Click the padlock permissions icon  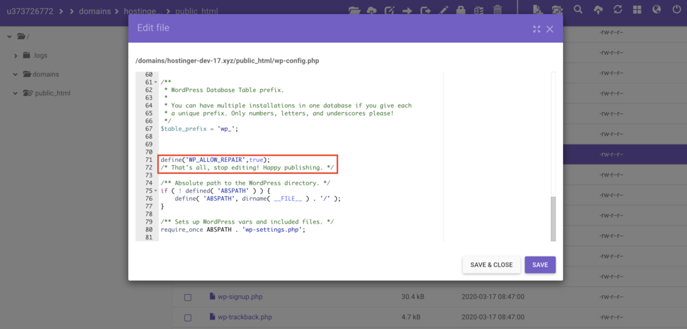461,10
